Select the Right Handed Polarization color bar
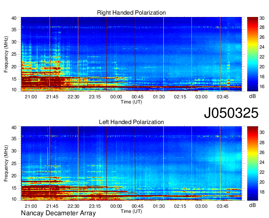 pyautogui.click(x=252, y=54)
